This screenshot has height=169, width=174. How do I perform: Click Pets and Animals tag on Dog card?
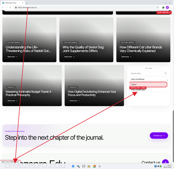coord(71,42)
